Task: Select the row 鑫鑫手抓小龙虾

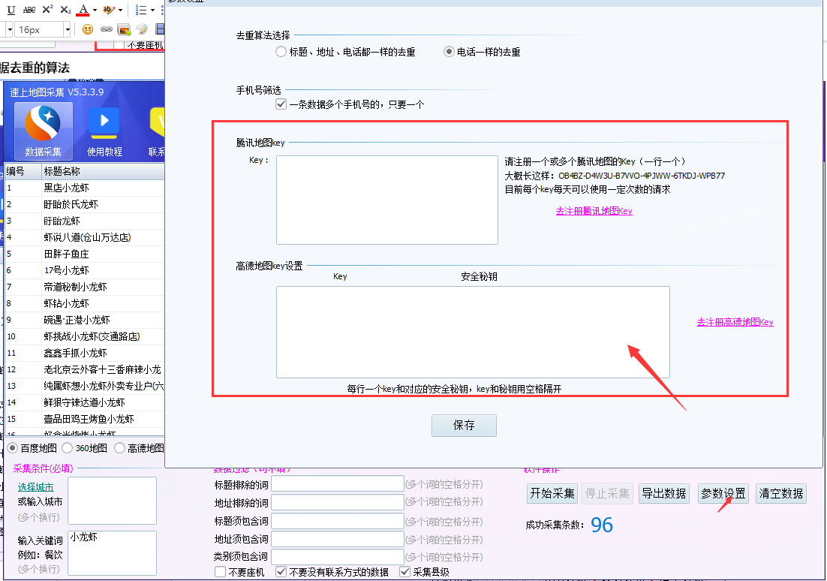Action: click(x=84, y=353)
